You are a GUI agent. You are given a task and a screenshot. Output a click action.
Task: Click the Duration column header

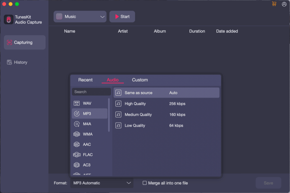tap(197, 31)
